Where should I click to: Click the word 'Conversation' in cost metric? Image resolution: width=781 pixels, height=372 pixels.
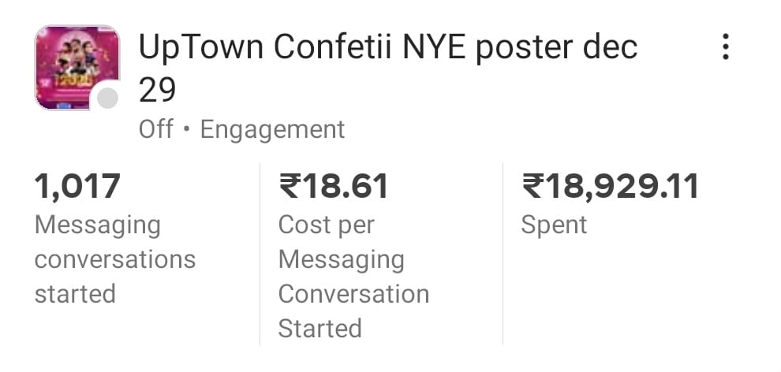[x=353, y=294]
